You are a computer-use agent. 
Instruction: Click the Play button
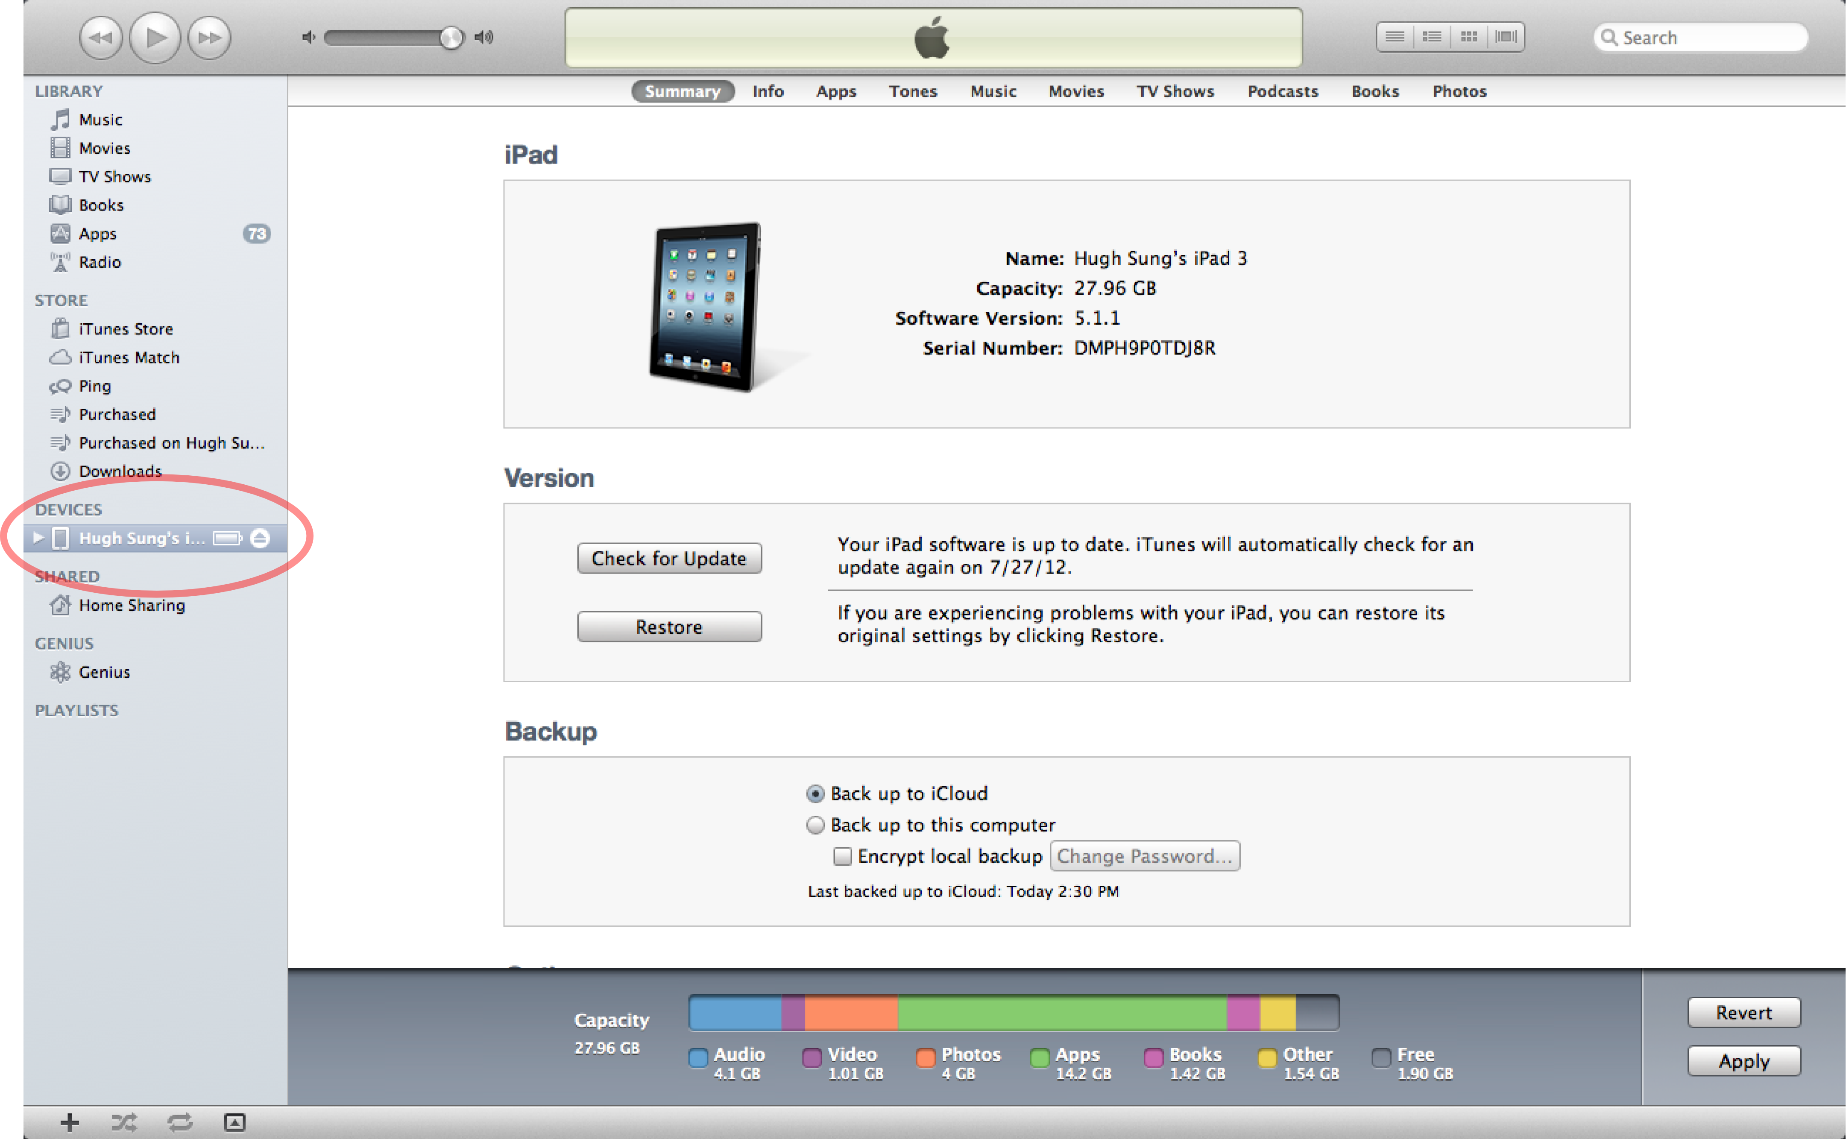coord(155,37)
